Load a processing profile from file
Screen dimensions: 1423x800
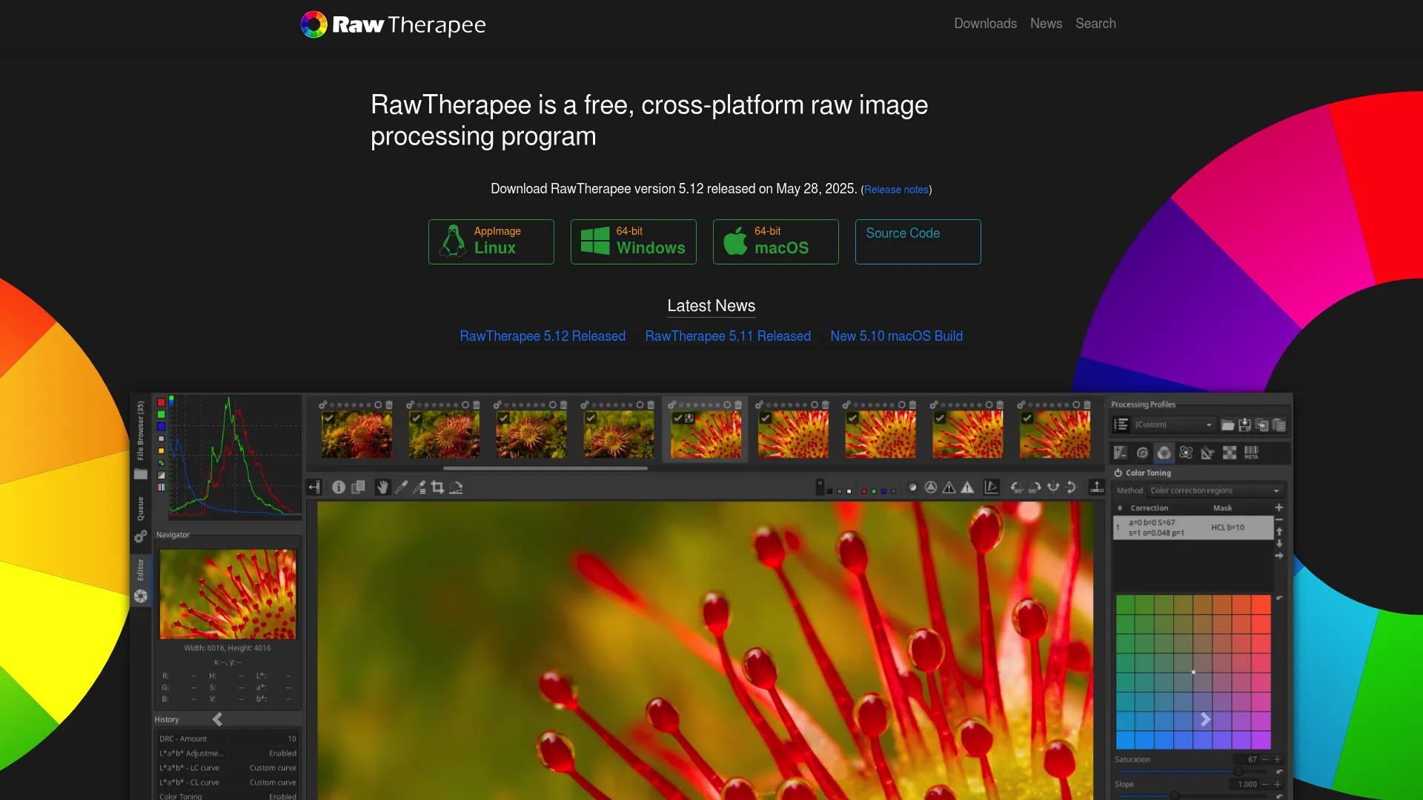point(1227,424)
